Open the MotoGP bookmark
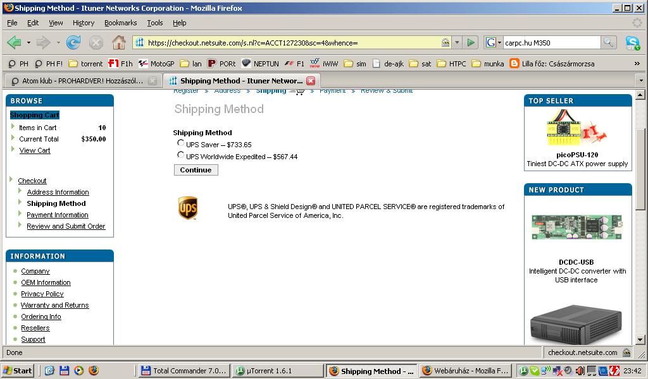This screenshot has height=379, width=648. tap(156, 64)
